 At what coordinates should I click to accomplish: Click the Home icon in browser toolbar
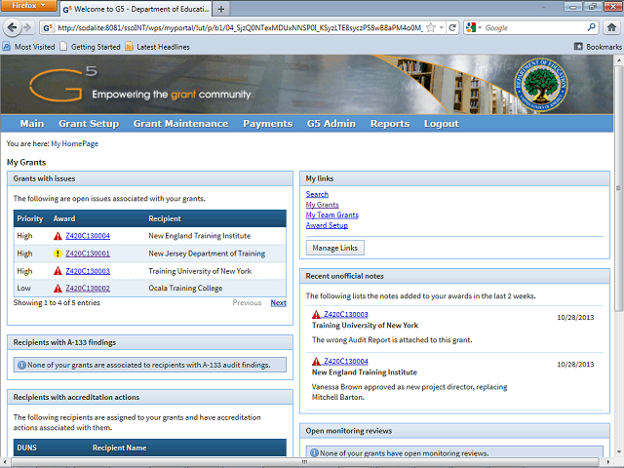tap(611, 27)
